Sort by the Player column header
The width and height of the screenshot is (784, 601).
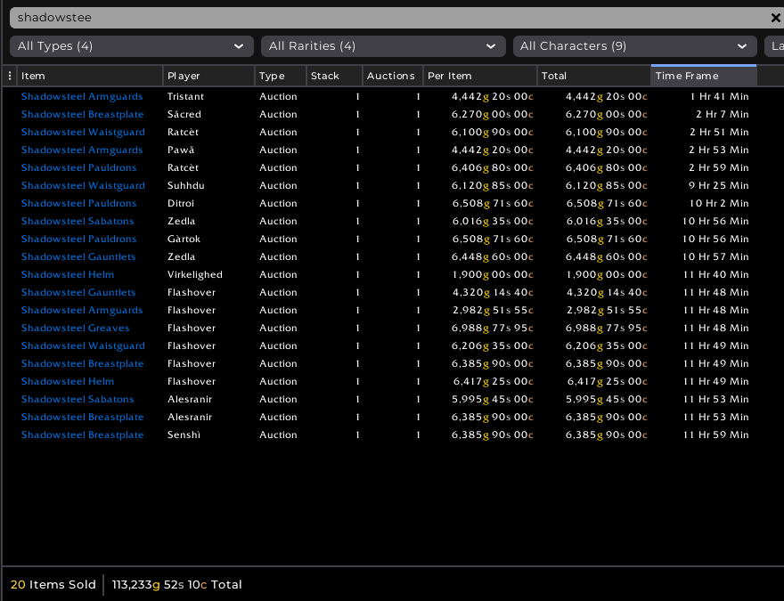(x=208, y=76)
